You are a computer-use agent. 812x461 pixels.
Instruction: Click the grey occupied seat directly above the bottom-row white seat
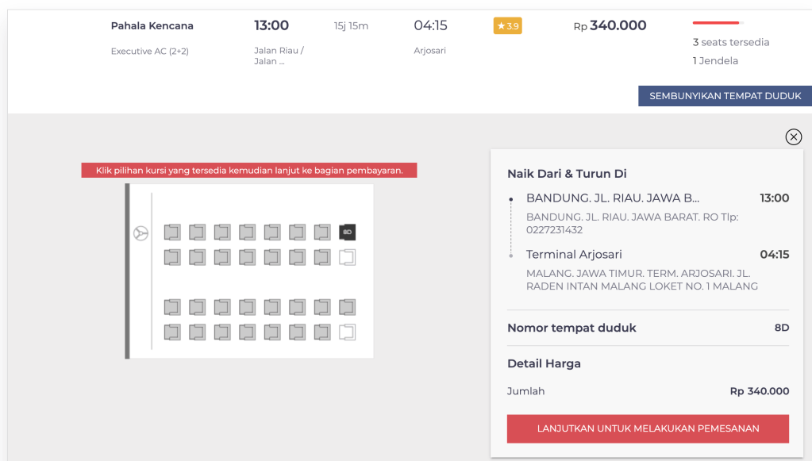(x=347, y=307)
